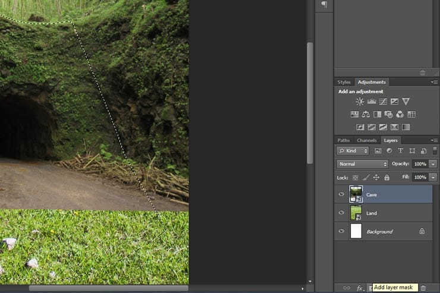Image resolution: width=440 pixels, height=293 pixels.
Task: Hide the Cave layer
Action: point(341,194)
